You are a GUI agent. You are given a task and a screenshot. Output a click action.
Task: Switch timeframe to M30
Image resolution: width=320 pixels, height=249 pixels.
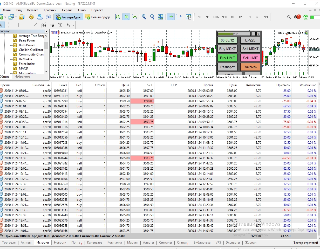tap(224, 17)
